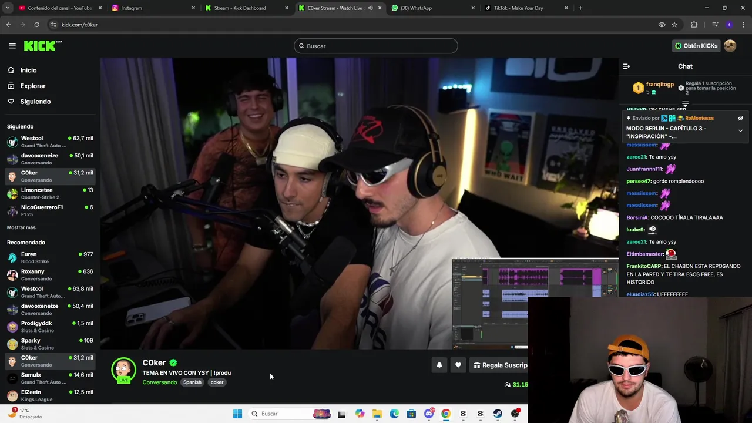This screenshot has height=423, width=752.
Task: Expand Mostrar más in followed list
Action: point(21,227)
